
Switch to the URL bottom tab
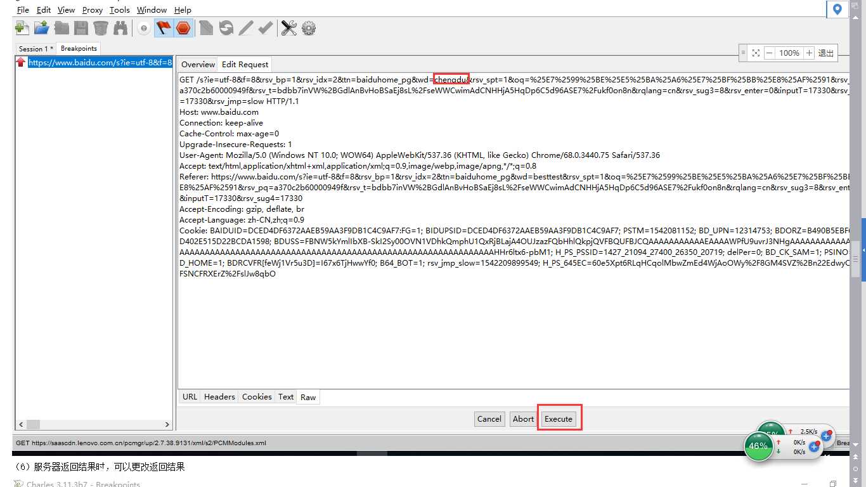(190, 397)
